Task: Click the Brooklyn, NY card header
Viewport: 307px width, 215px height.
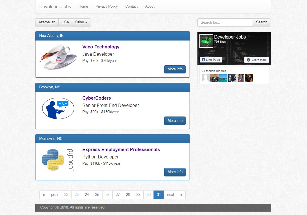Action: tap(112, 87)
